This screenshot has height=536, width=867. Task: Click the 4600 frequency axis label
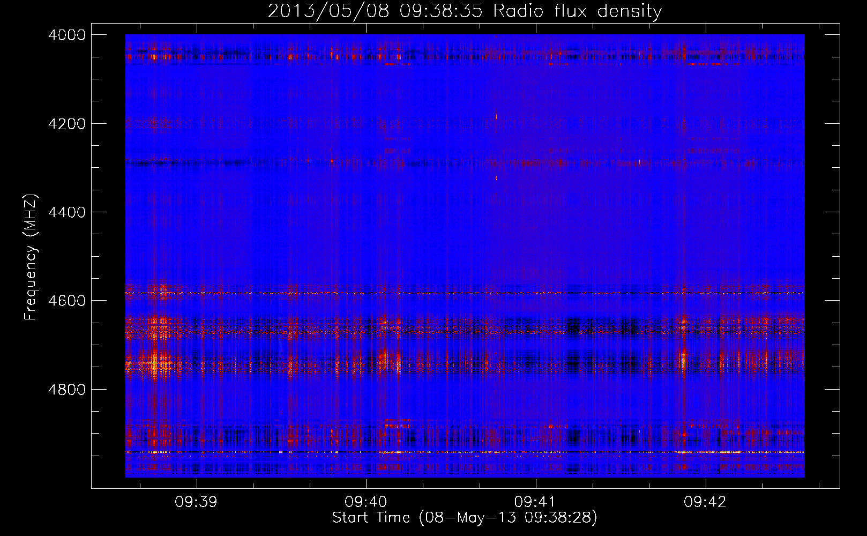[67, 301]
